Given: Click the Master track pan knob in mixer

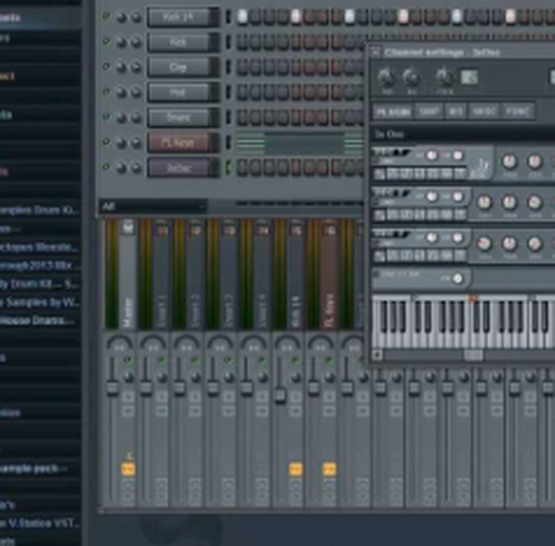Looking at the screenshot, I should click(x=129, y=377).
